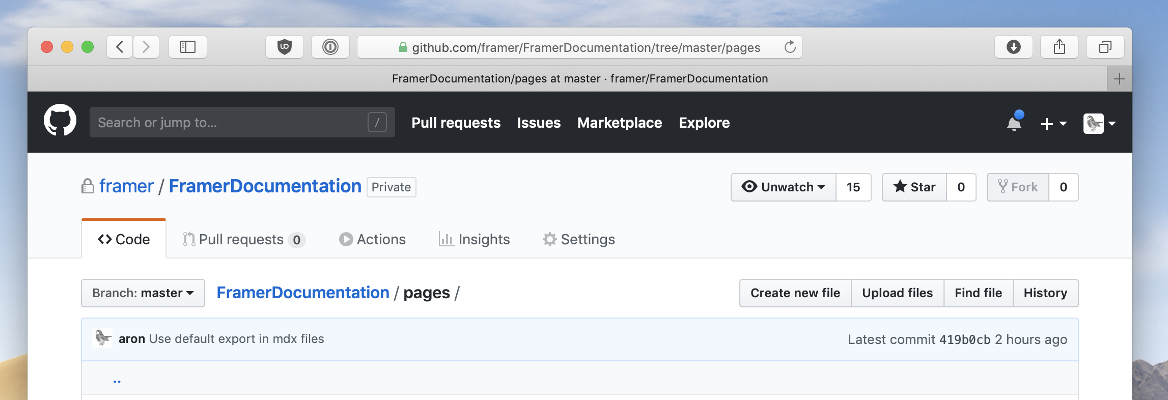
Task: Open the Settings repository tab
Action: (579, 239)
